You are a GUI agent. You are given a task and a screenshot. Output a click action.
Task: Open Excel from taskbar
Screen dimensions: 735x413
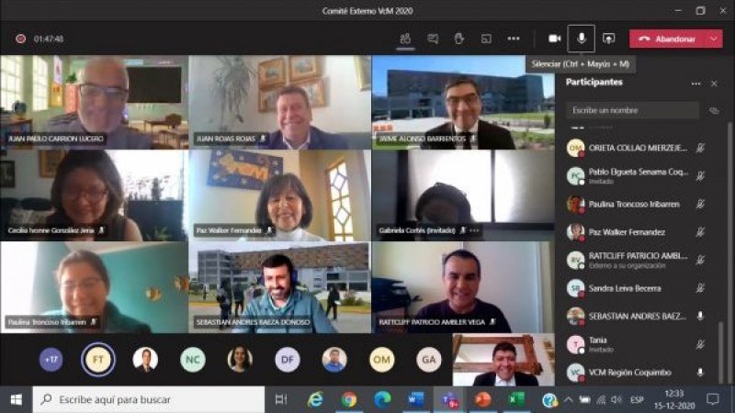click(516, 399)
